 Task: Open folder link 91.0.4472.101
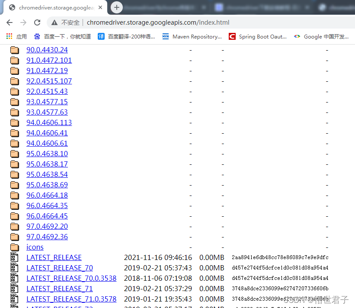pos(49,60)
